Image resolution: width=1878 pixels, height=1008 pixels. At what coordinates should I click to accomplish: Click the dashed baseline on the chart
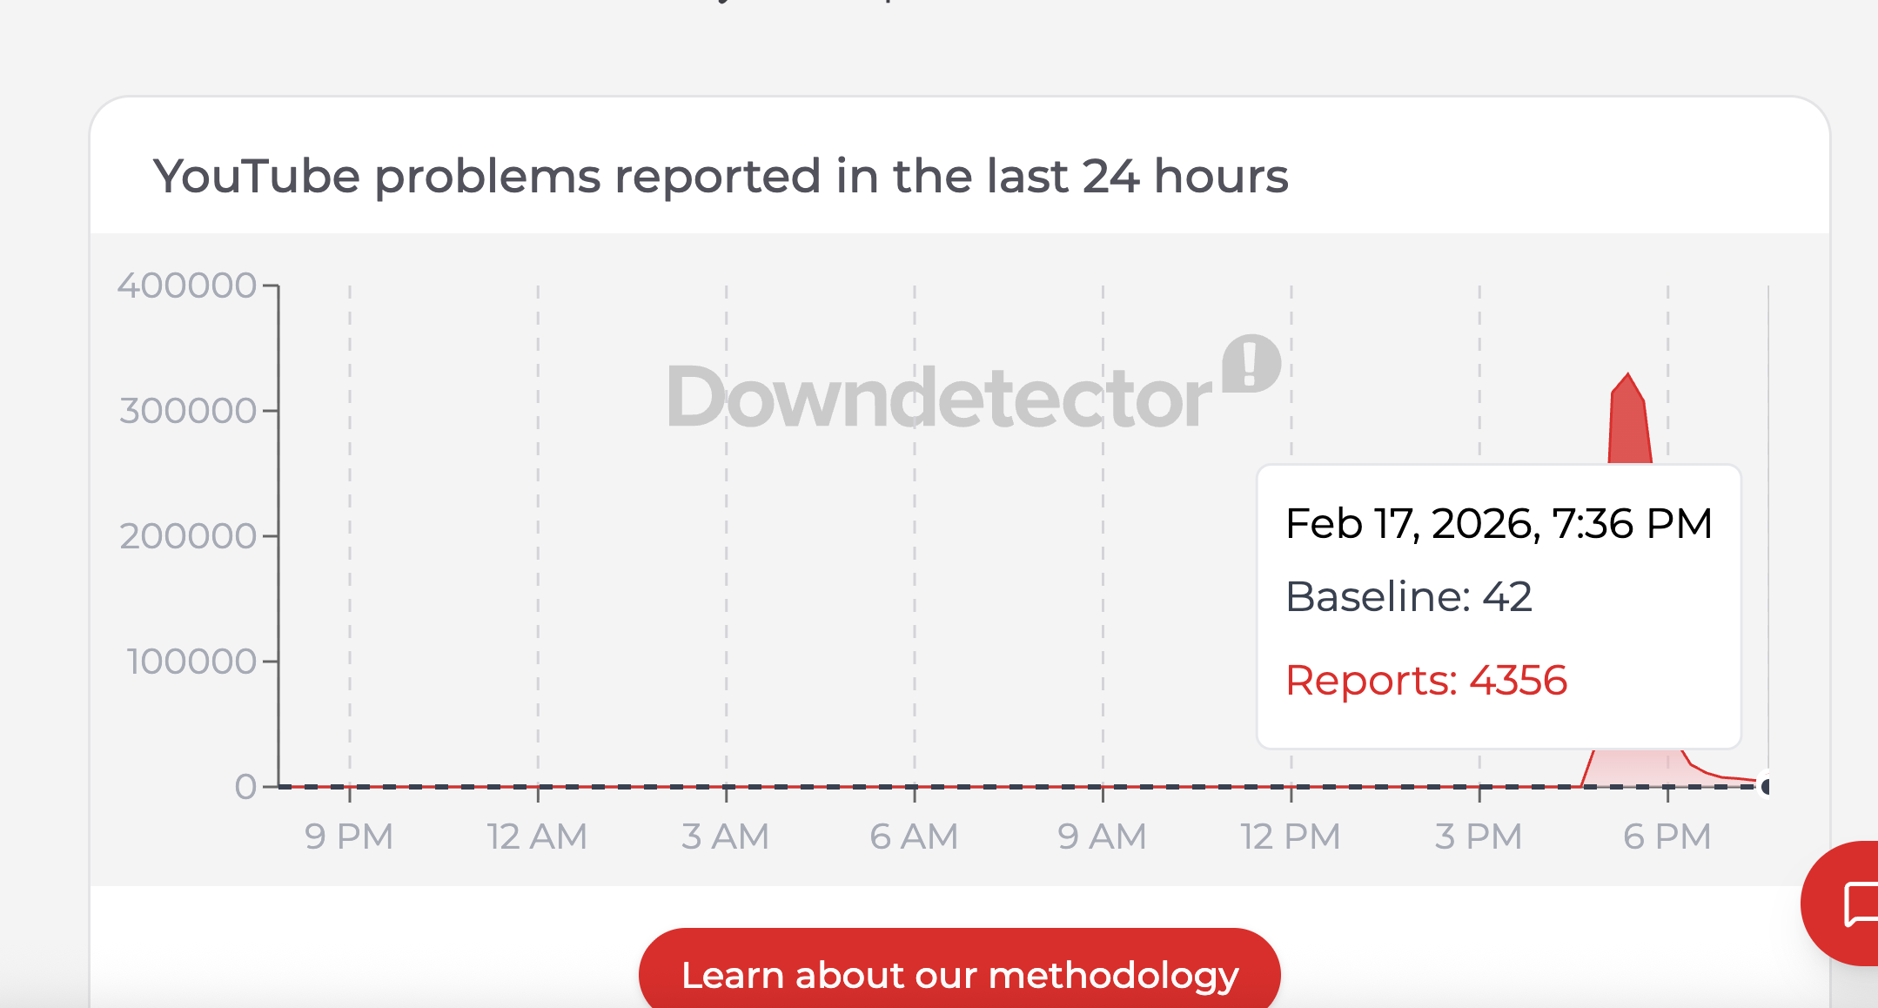coord(696,788)
